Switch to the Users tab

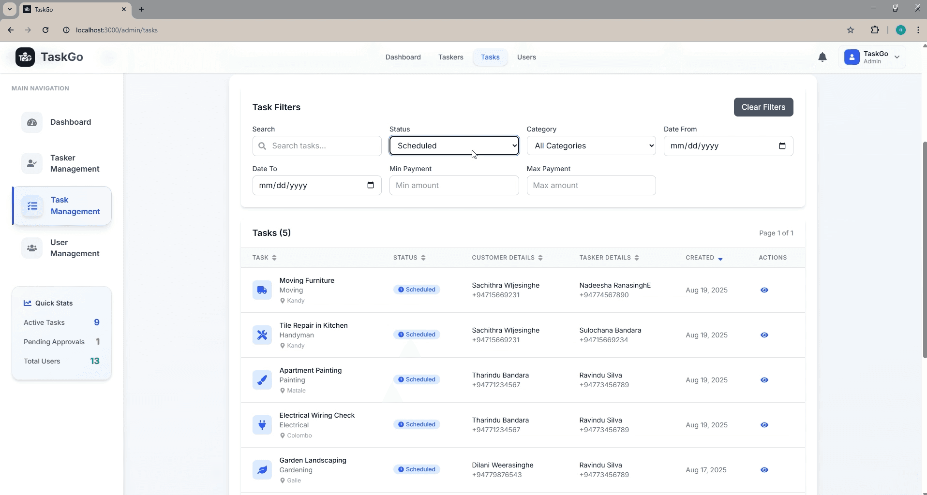(526, 57)
